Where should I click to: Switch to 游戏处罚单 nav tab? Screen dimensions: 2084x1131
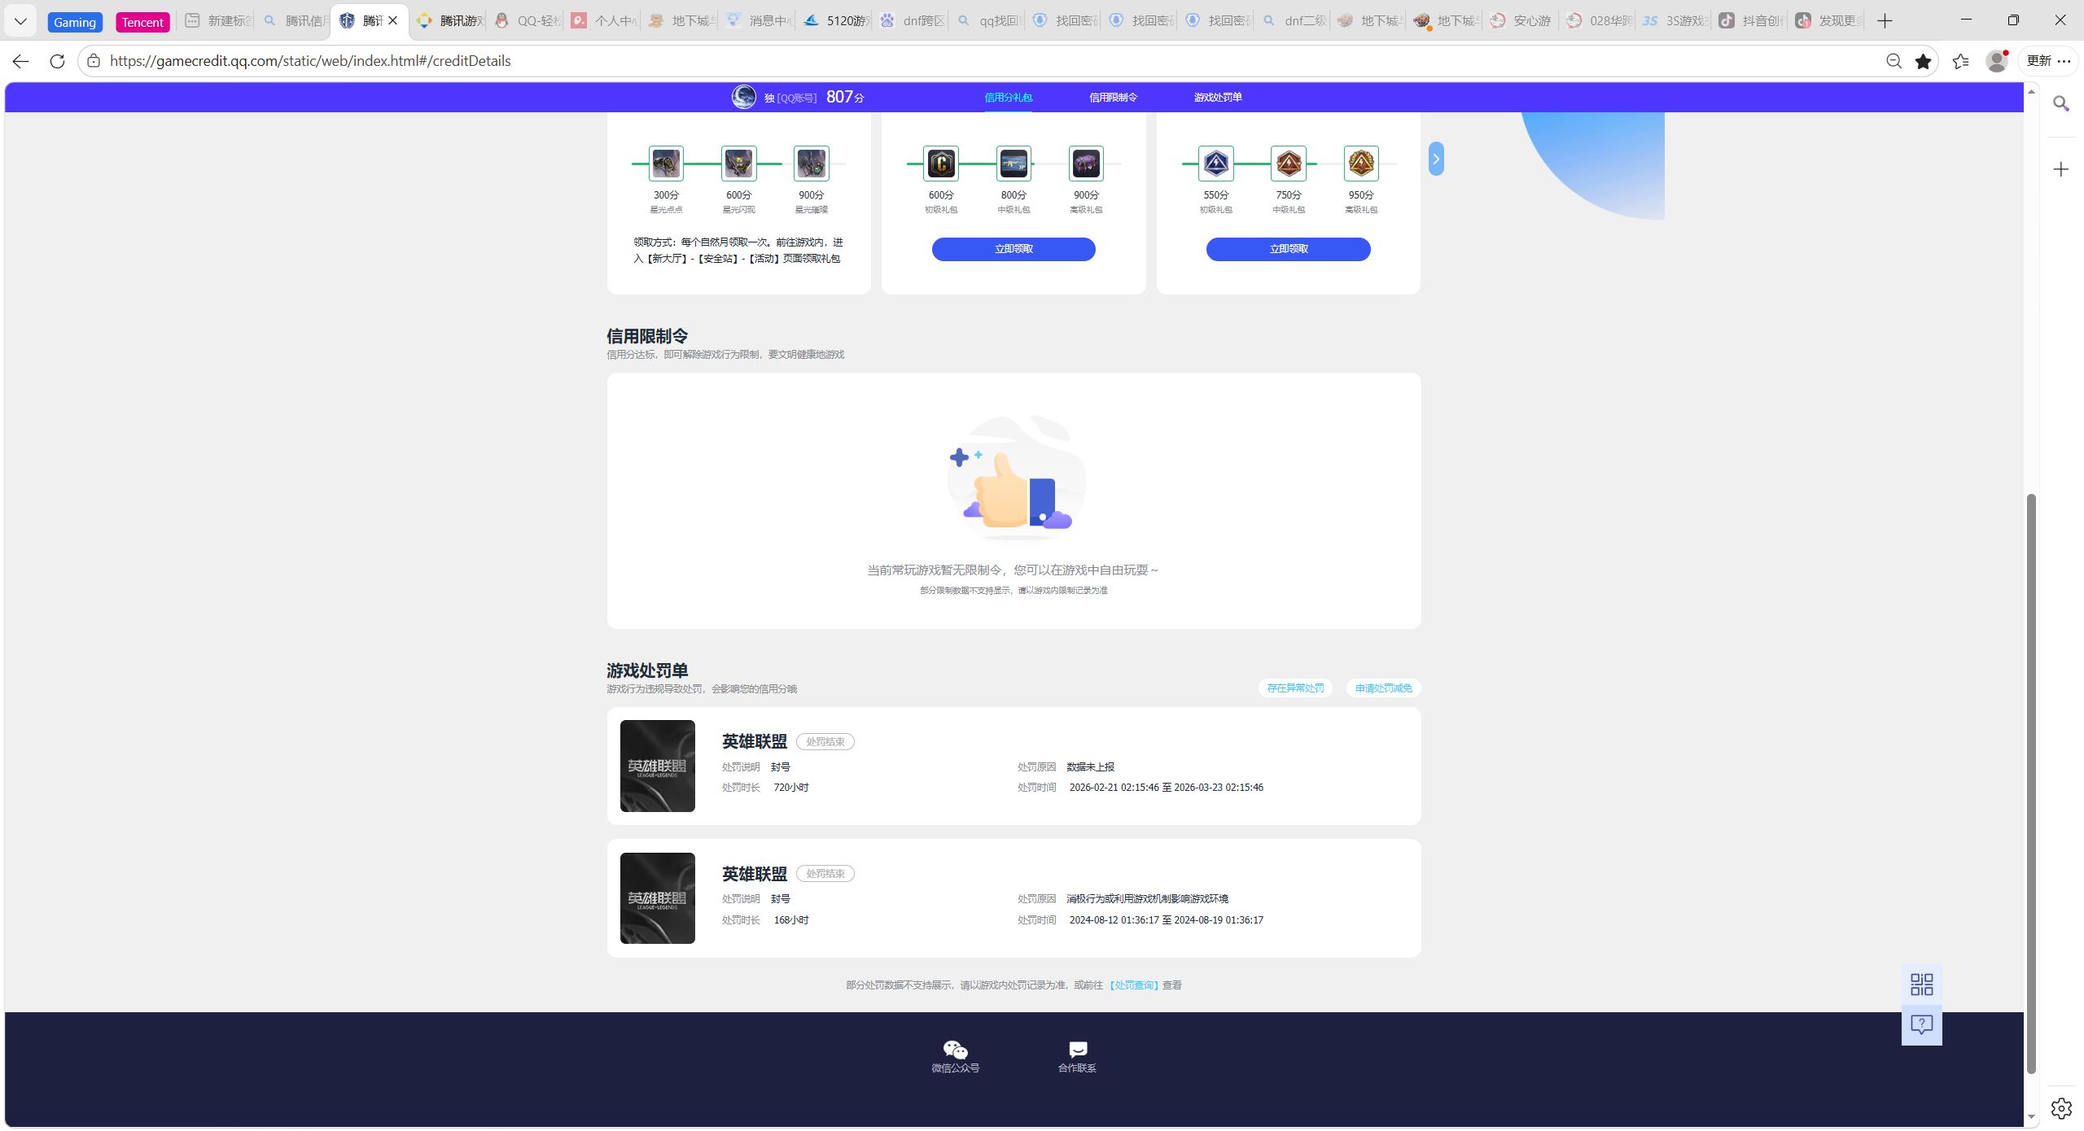pyautogui.click(x=1217, y=98)
